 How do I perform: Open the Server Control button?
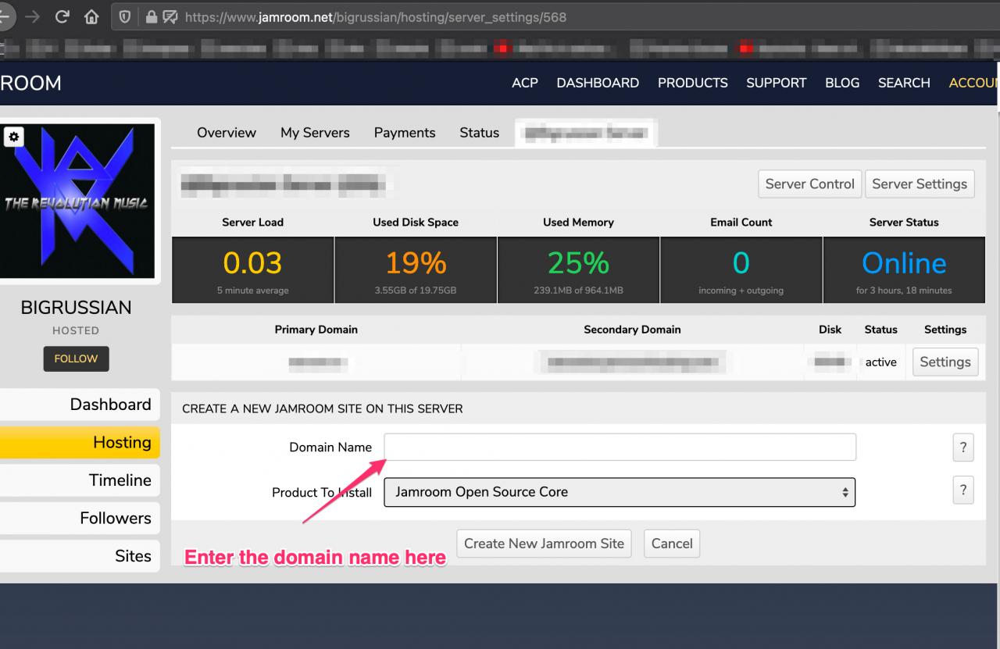pyautogui.click(x=809, y=184)
